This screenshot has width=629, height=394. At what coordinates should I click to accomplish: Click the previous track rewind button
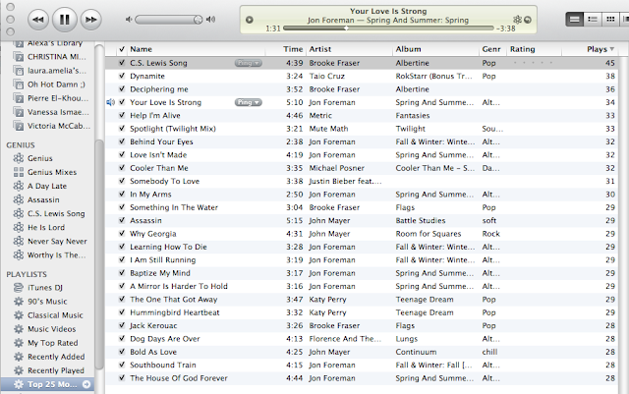[x=38, y=20]
